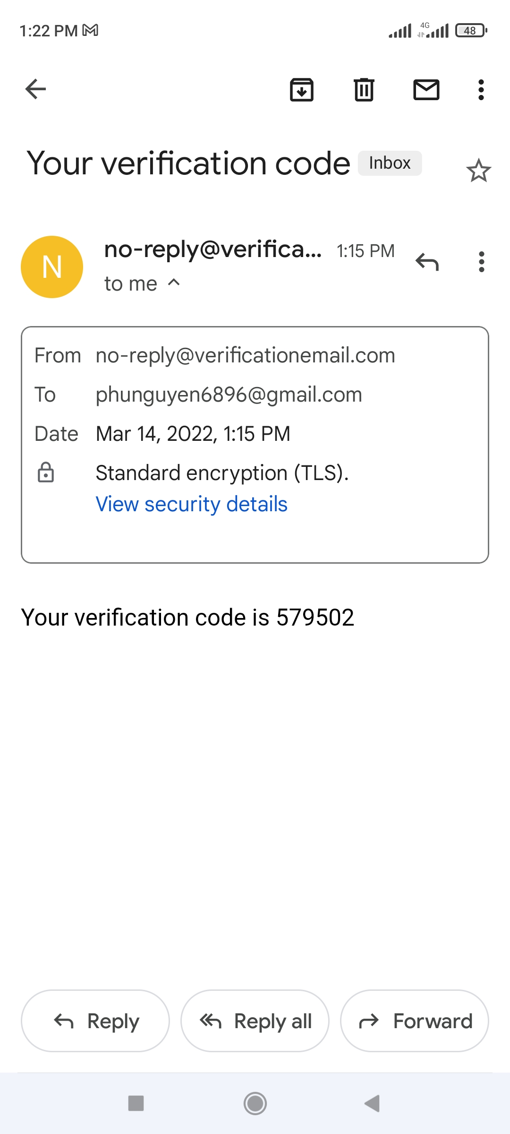Archive this email with the archive icon
The height and width of the screenshot is (1134, 510).
[x=302, y=89]
